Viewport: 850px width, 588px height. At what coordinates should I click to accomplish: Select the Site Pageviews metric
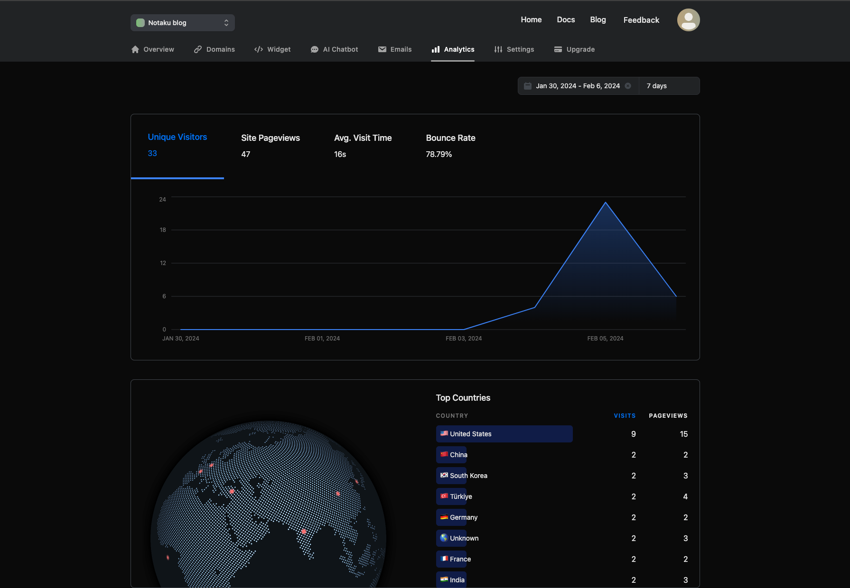pyautogui.click(x=271, y=146)
